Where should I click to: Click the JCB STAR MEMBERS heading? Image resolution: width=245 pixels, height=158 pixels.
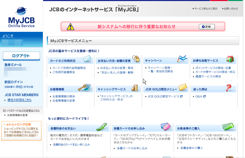pos(21,95)
